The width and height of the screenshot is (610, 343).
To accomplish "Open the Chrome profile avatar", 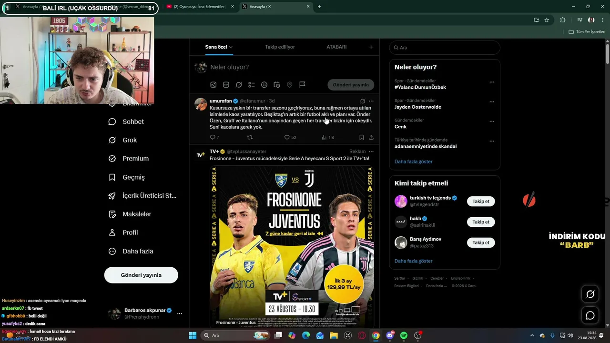I will (591, 20).
